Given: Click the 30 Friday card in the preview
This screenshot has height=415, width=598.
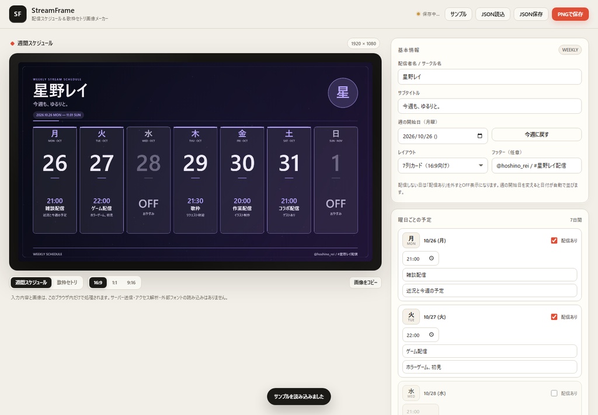Looking at the screenshot, I should 242,180.
